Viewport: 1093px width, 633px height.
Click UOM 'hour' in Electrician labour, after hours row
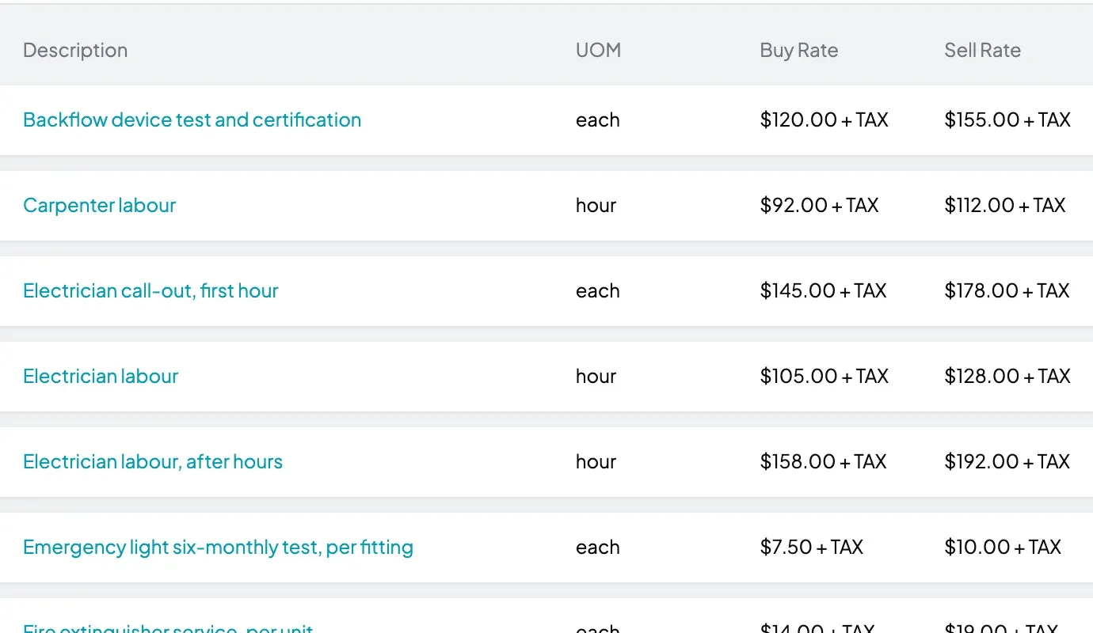tap(596, 461)
